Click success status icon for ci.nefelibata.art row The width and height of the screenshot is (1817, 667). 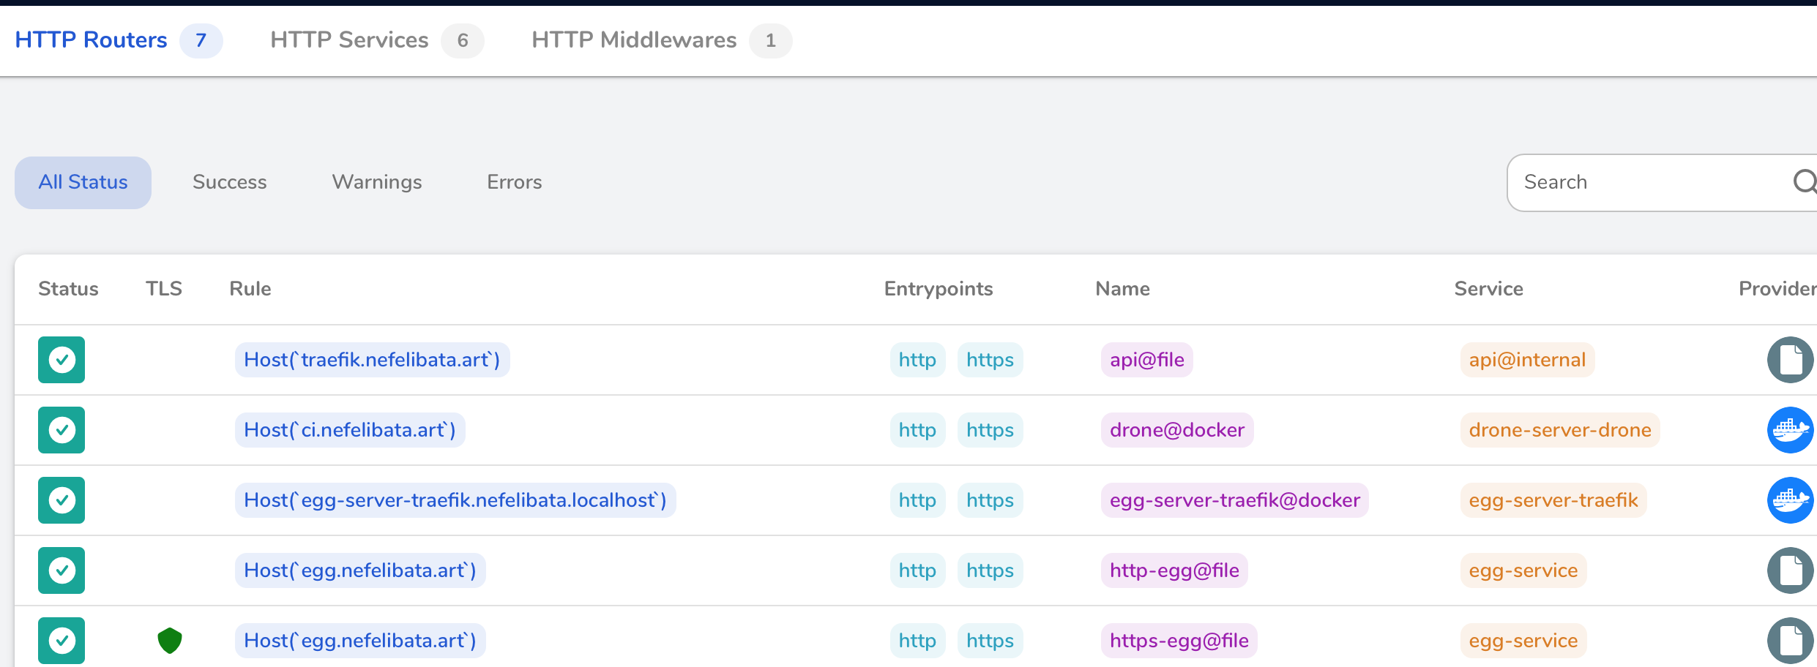pyautogui.click(x=61, y=430)
